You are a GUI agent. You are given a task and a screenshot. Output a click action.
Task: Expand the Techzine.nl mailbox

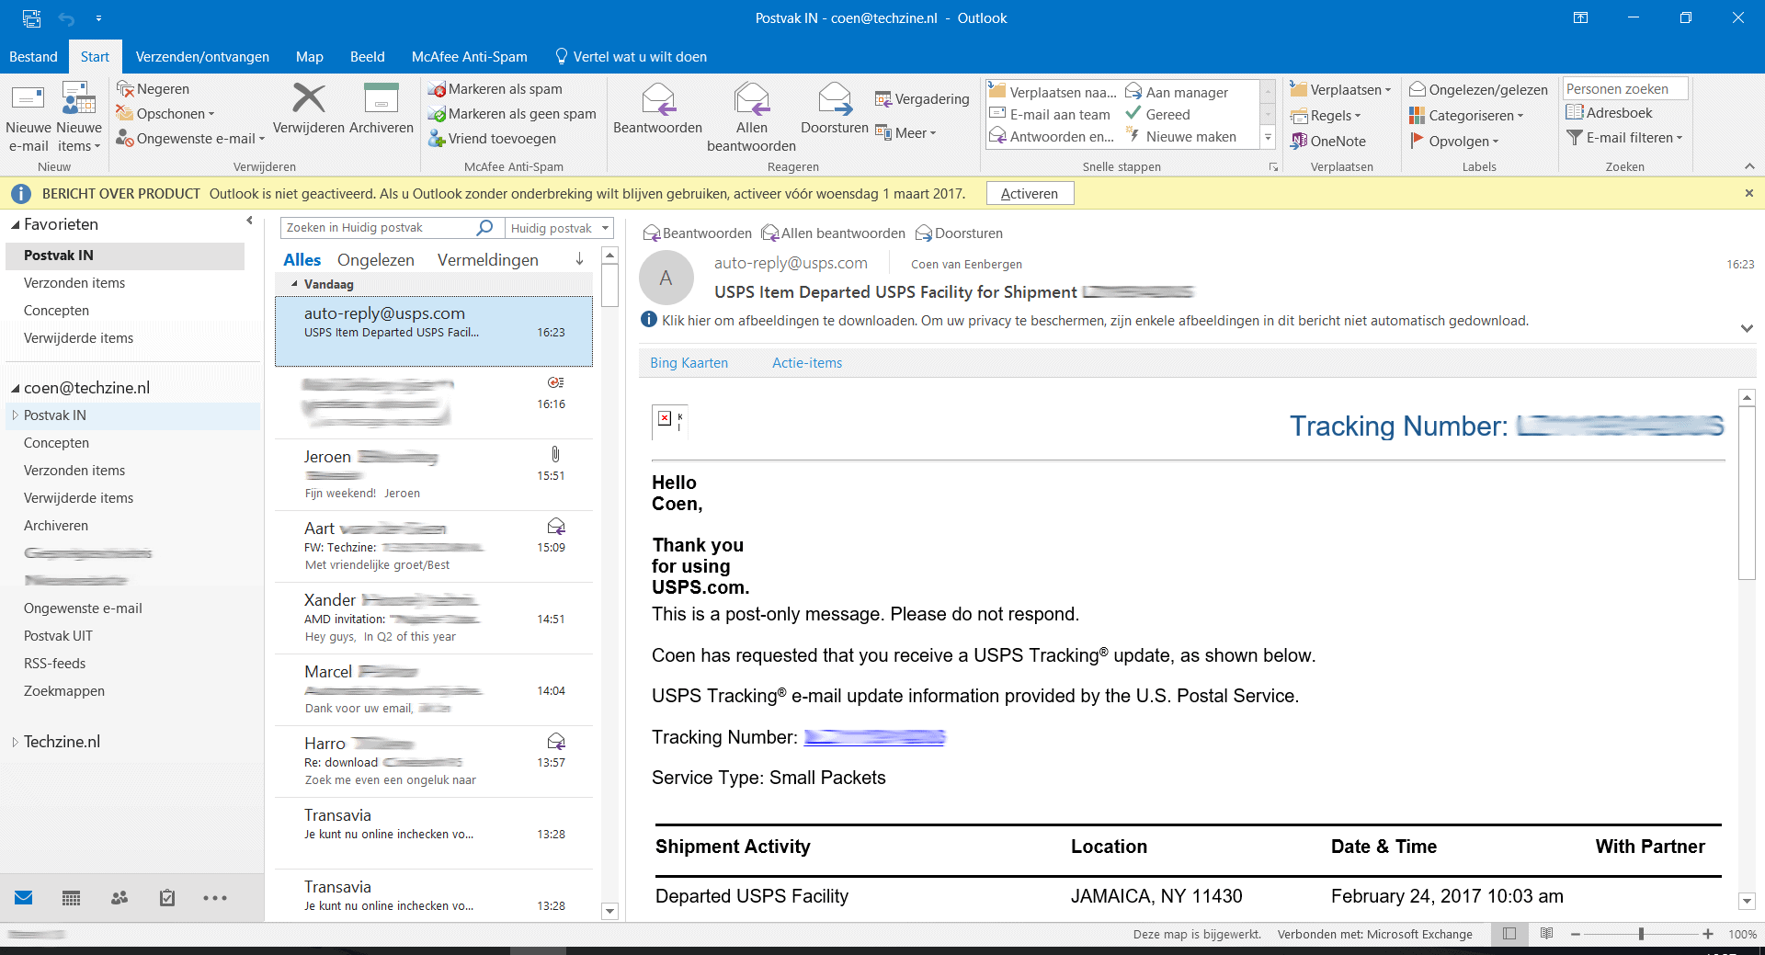tap(15, 741)
